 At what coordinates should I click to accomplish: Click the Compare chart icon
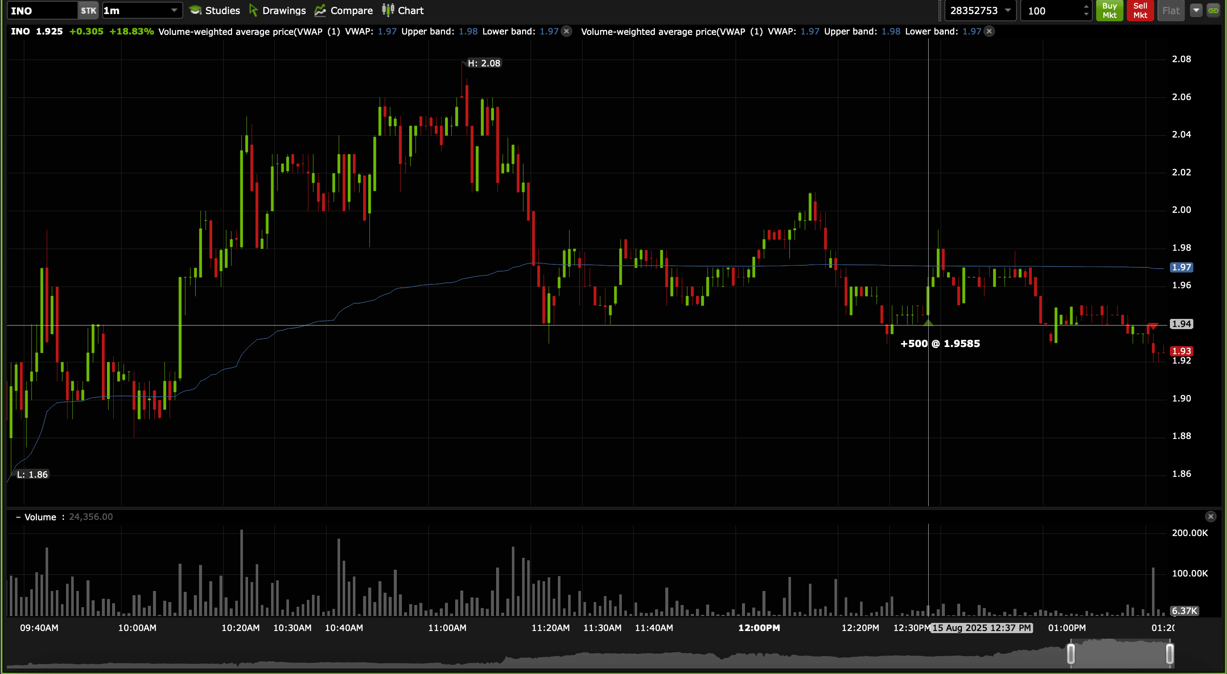tap(320, 11)
